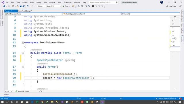Open the Extensions menu
184x104 pixels.
click(x=68, y=2)
